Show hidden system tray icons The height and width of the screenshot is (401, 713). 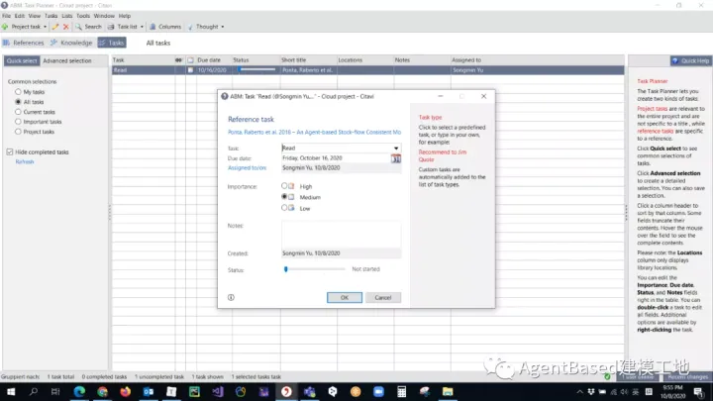[x=579, y=391]
